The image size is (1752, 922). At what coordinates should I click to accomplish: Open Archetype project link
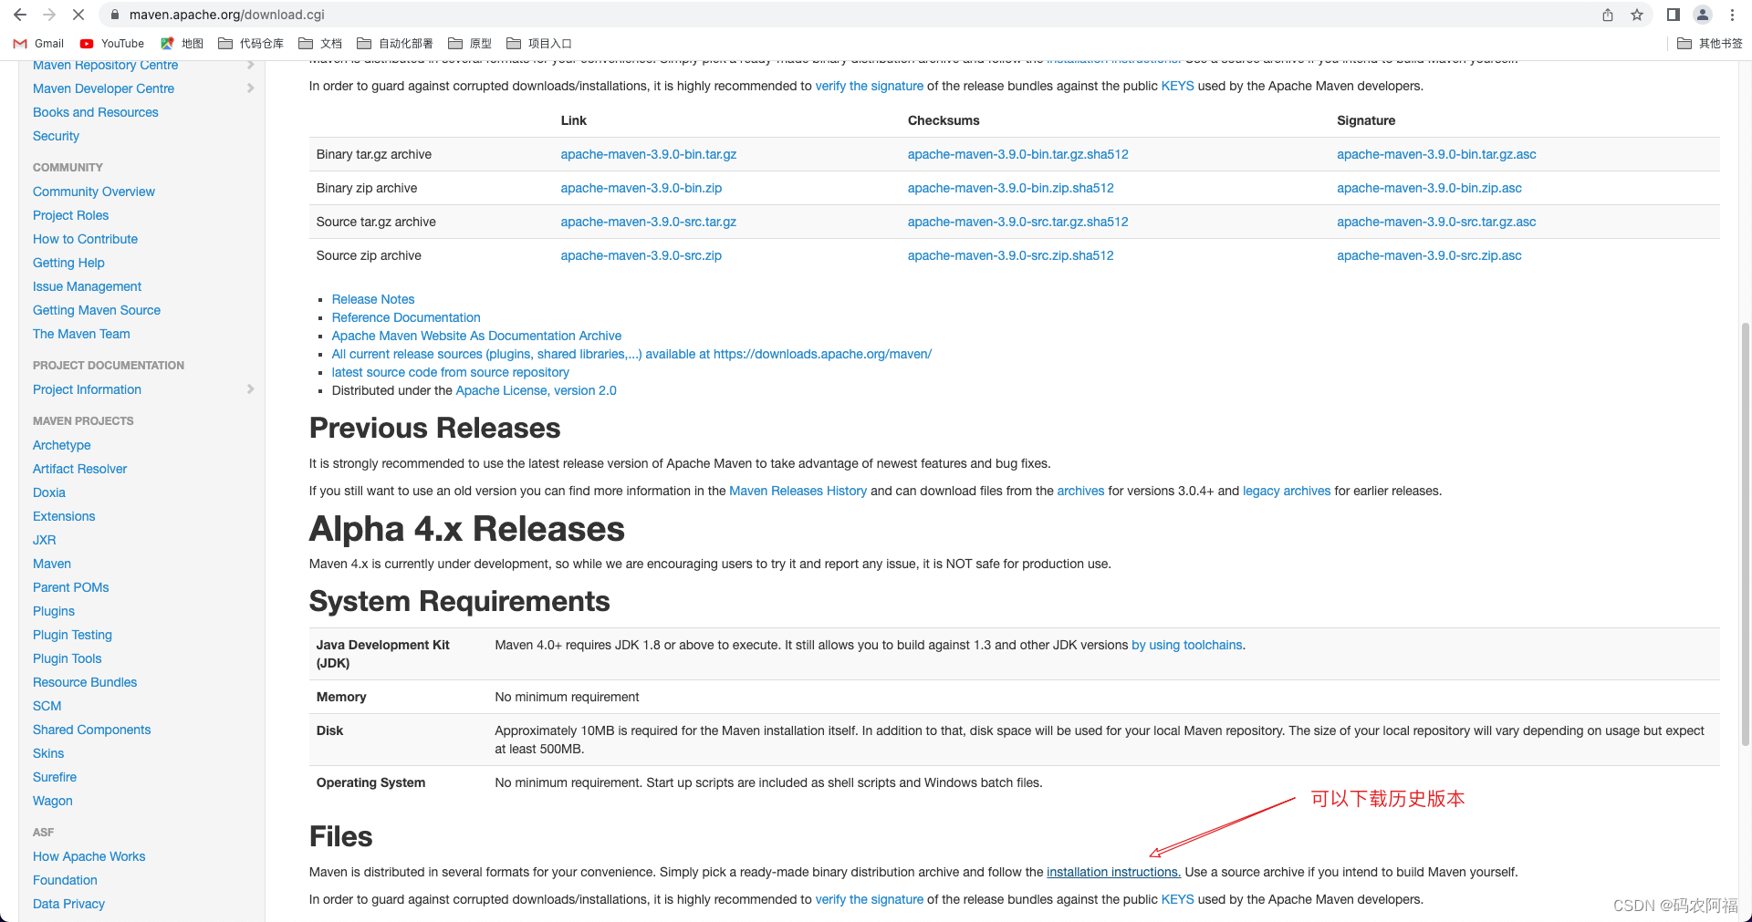pos(62,445)
